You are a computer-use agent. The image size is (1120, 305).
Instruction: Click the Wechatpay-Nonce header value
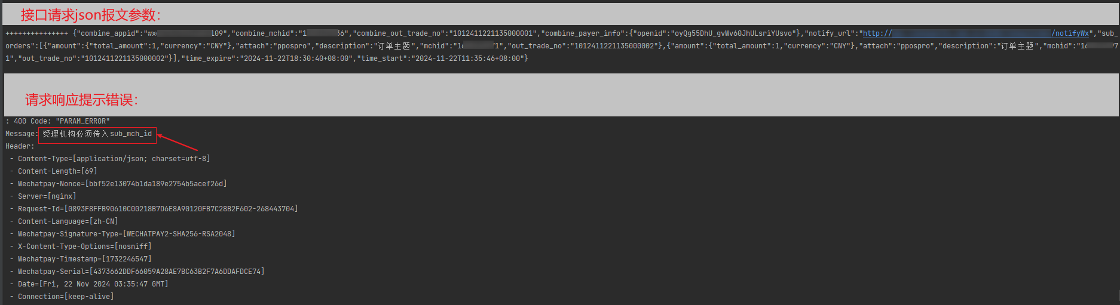click(156, 184)
